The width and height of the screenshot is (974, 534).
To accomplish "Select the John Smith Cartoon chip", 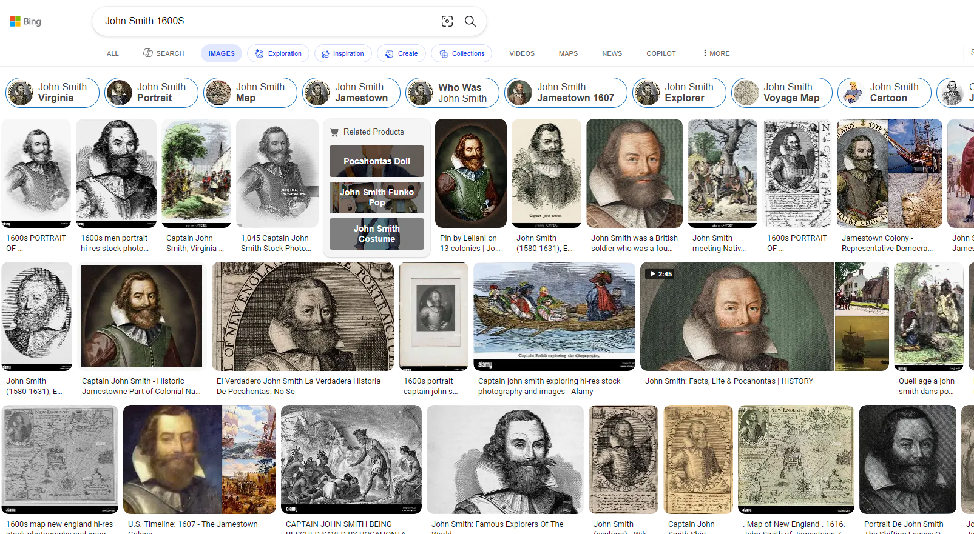I will [x=884, y=93].
